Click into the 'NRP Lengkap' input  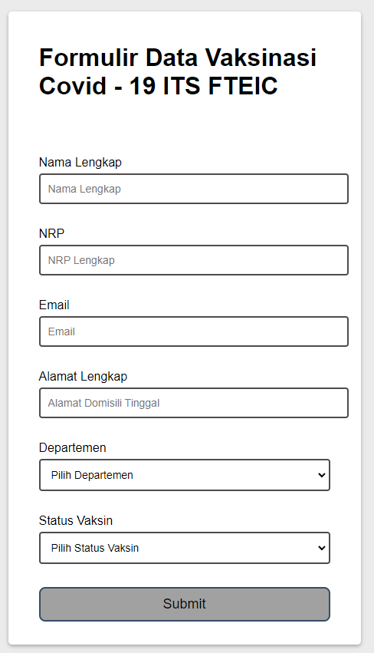click(x=194, y=260)
